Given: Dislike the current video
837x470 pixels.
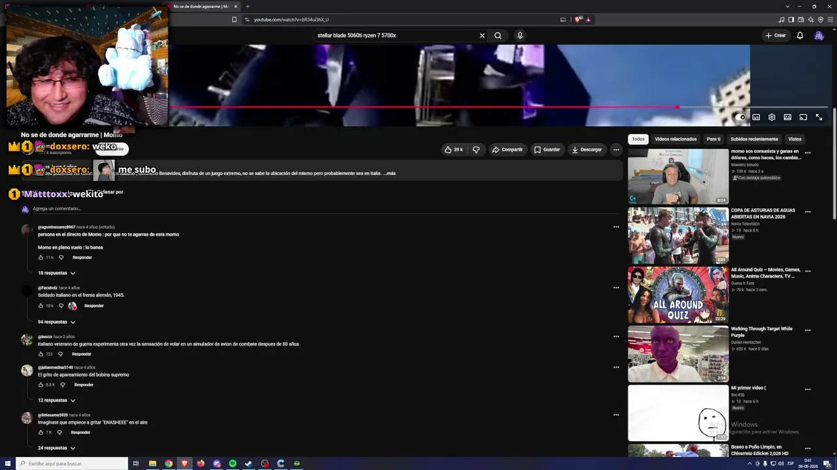Looking at the screenshot, I should [476, 149].
